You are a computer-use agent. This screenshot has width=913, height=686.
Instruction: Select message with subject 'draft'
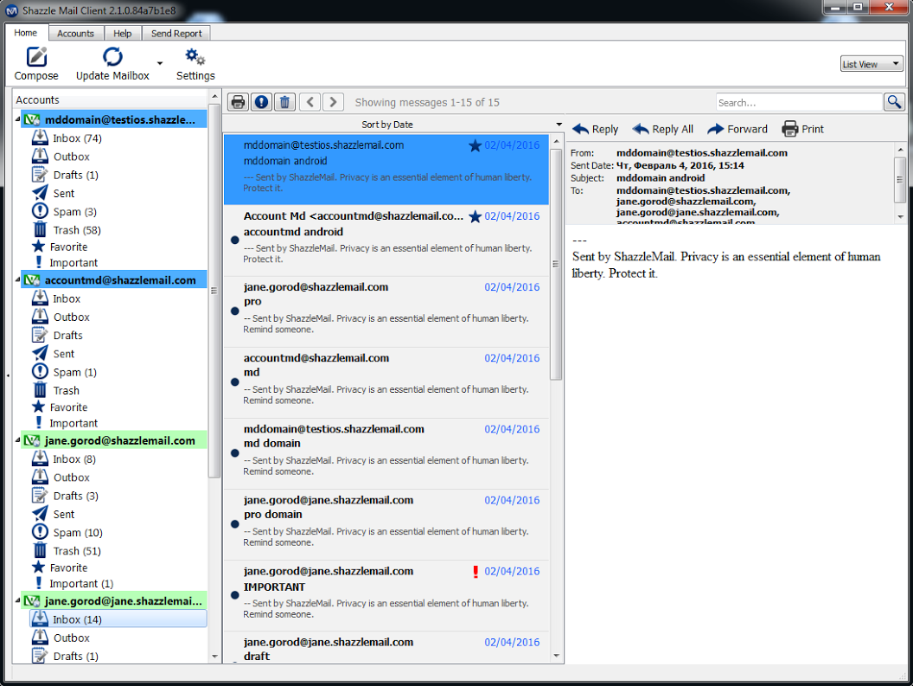pyautogui.click(x=386, y=648)
